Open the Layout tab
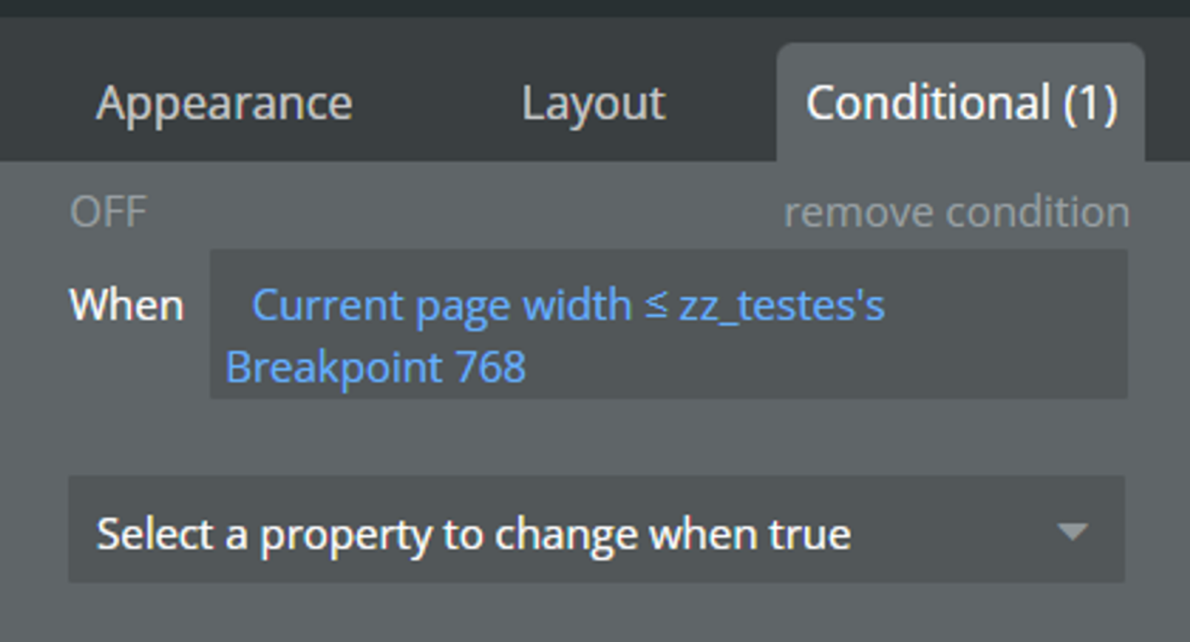Screen dimensions: 1190x642 point(593,104)
